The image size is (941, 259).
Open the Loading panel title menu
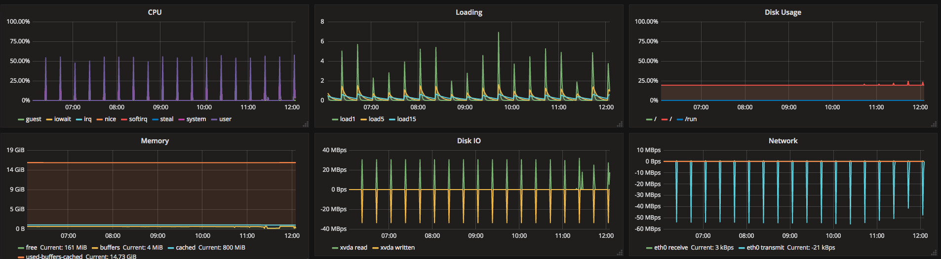pyautogui.click(x=469, y=12)
